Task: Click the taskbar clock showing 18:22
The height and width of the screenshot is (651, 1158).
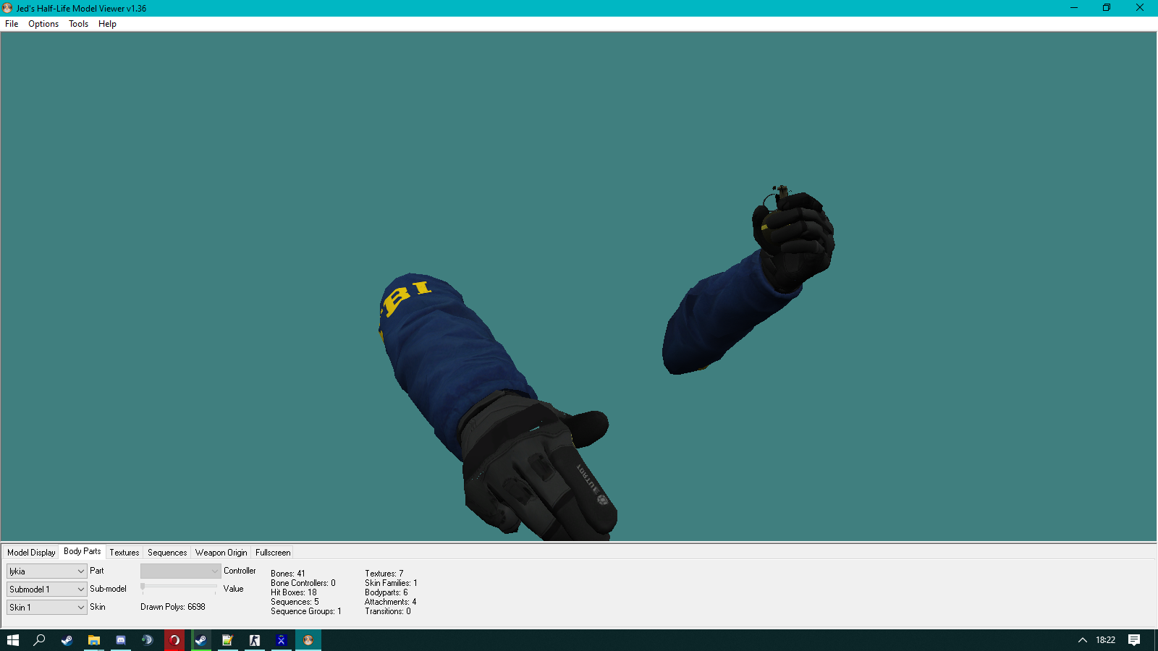Action: click(1105, 640)
